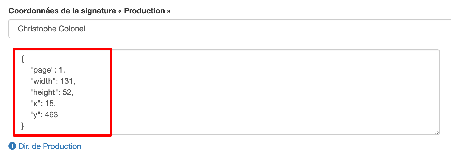Click the x value 15
This screenshot has width=451, height=159.
click(50, 104)
